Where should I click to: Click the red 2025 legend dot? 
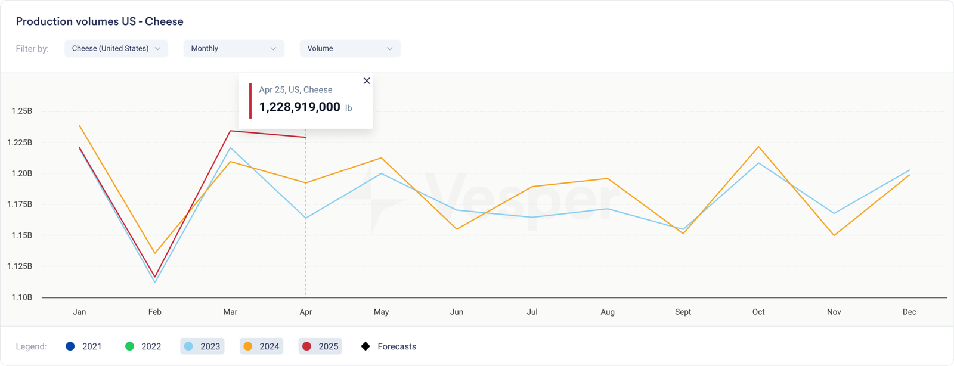coord(307,346)
